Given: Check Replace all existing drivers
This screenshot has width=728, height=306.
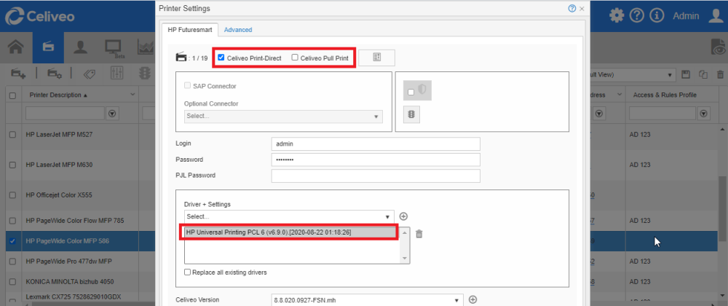Looking at the screenshot, I should click(188, 272).
